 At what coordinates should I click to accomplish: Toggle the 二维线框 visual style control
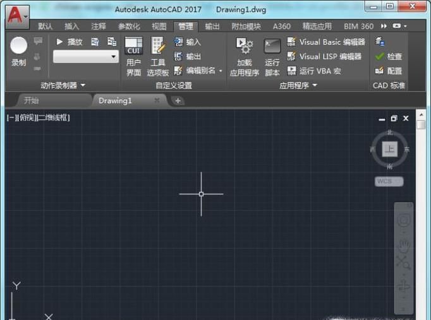pyautogui.click(x=54, y=118)
